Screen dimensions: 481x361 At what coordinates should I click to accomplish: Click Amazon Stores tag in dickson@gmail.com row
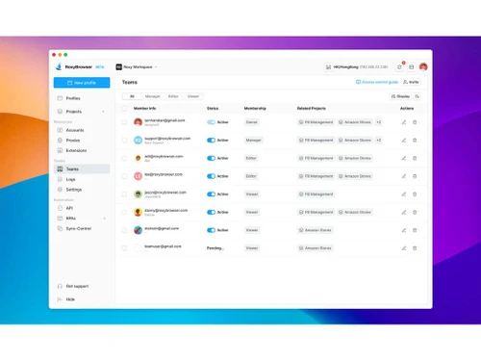pos(315,230)
